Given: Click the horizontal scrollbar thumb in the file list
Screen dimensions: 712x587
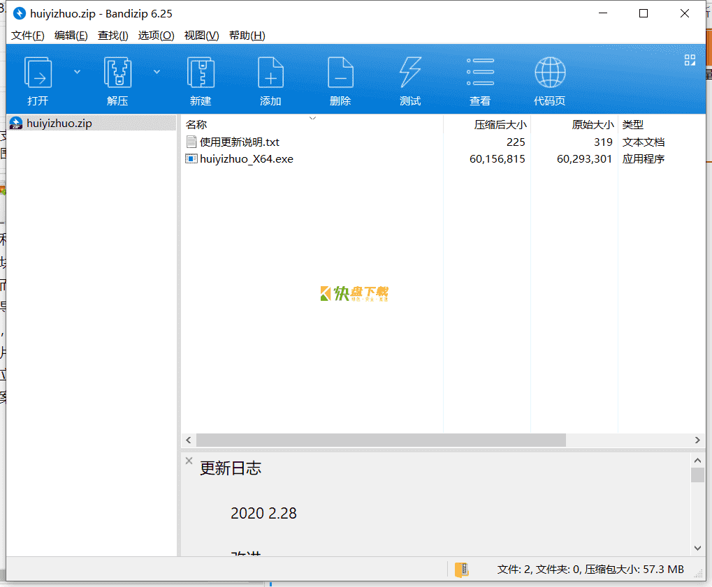Looking at the screenshot, I should (x=381, y=440).
